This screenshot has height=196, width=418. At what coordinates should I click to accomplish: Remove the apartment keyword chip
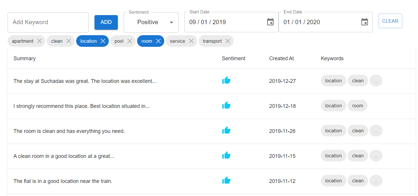tap(39, 41)
